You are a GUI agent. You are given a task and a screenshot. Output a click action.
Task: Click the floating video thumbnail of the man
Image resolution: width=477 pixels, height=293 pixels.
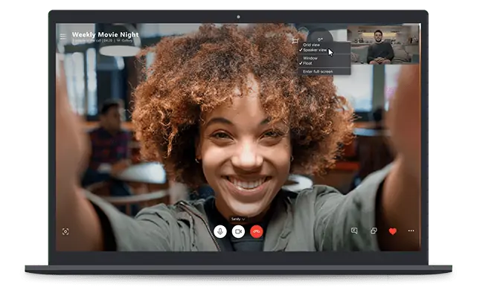(x=383, y=45)
